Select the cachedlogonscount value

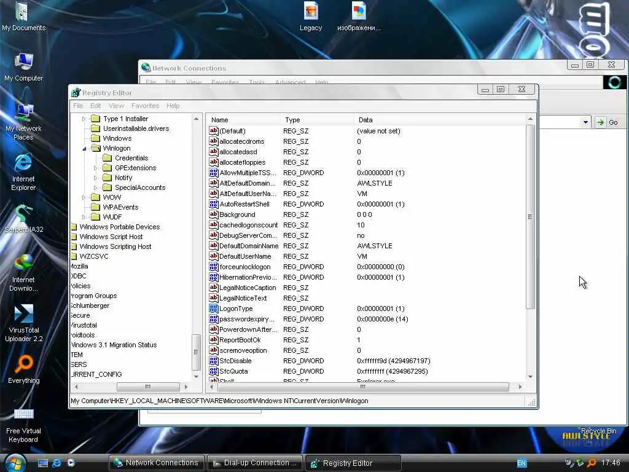pyautogui.click(x=248, y=225)
